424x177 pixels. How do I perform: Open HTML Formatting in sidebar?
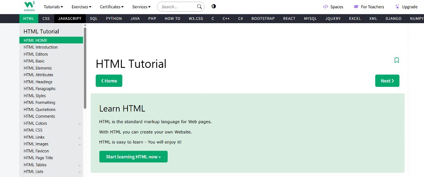(x=51, y=103)
